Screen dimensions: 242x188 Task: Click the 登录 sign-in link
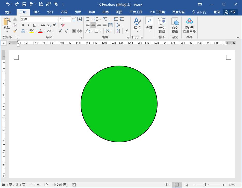coord(217,12)
